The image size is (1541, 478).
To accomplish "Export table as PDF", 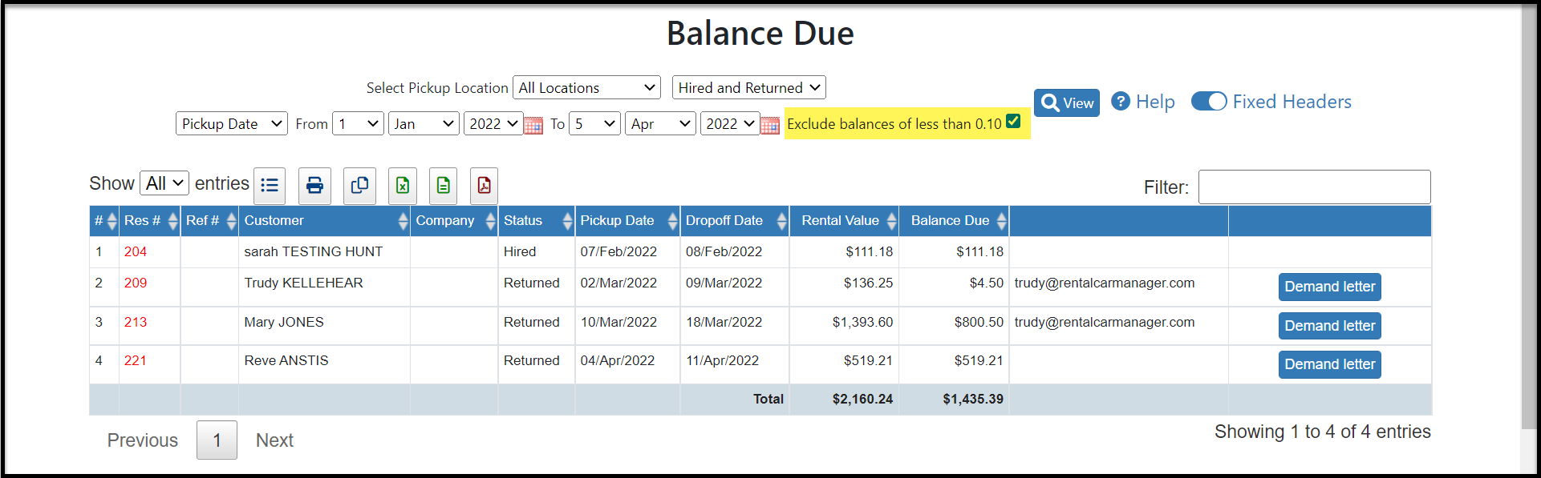I will [x=484, y=186].
